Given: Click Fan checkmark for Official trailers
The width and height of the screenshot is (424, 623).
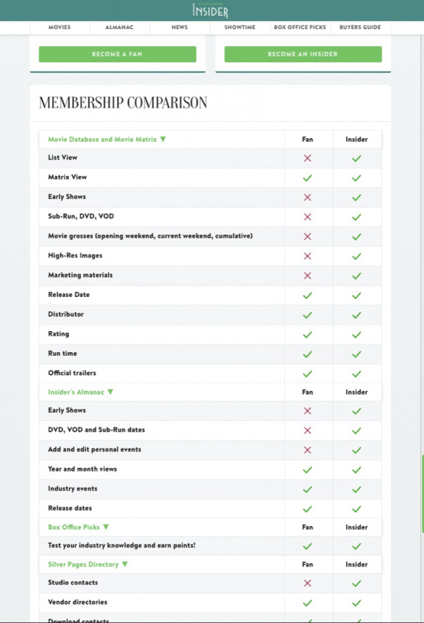Looking at the screenshot, I should coord(308,374).
